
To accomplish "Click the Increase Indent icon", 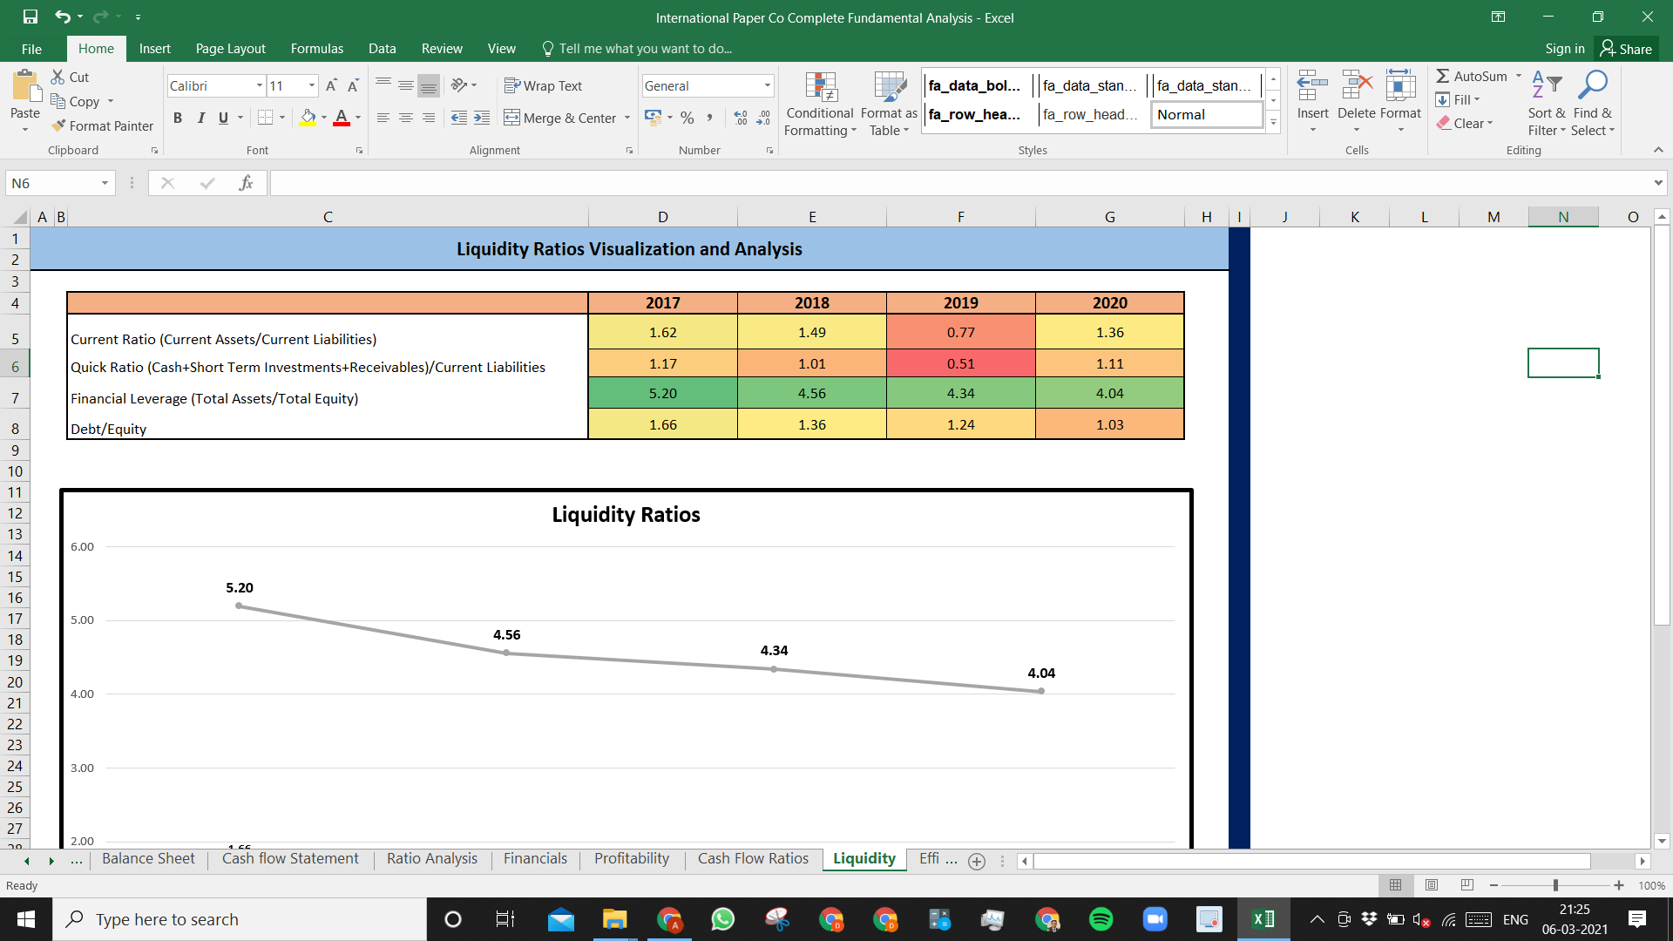I will click(x=482, y=118).
